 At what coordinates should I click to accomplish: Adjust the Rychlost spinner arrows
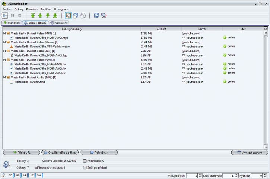click(x=265, y=176)
